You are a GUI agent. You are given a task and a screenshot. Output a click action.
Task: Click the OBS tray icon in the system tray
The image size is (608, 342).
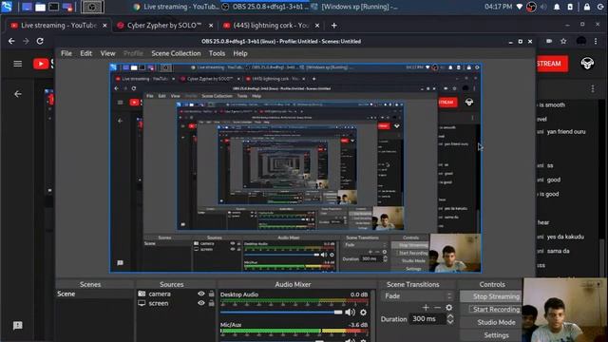[x=531, y=7]
